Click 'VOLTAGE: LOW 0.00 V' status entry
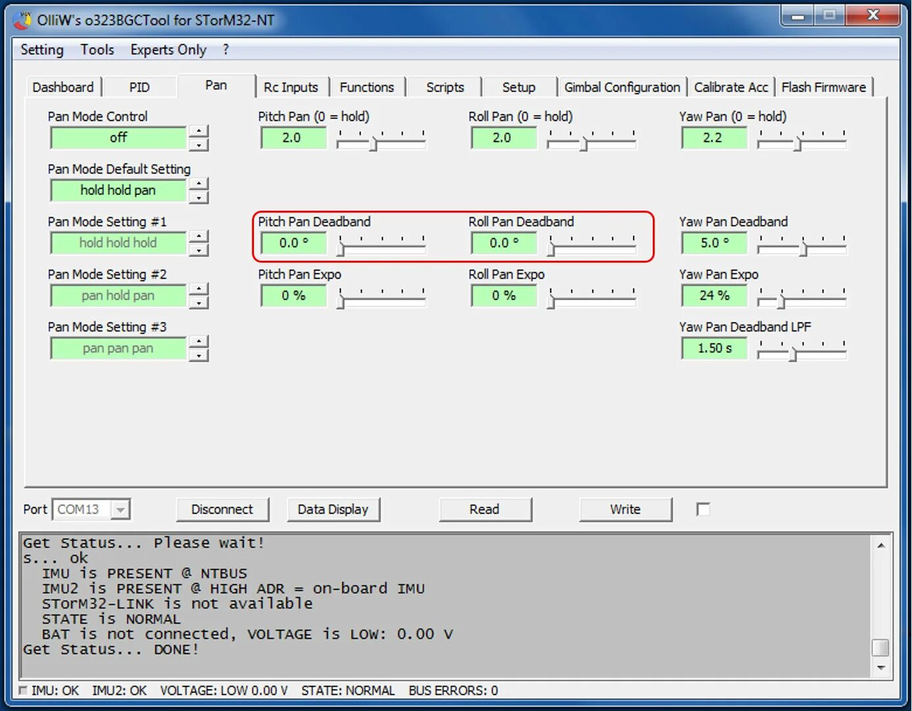The image size is (912, 711). pos(224,691)
